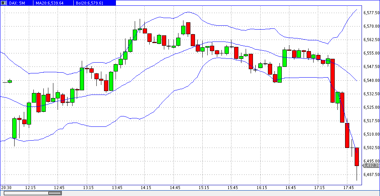Click the 6,577.50 price axis label

click(x=371, y=13)
